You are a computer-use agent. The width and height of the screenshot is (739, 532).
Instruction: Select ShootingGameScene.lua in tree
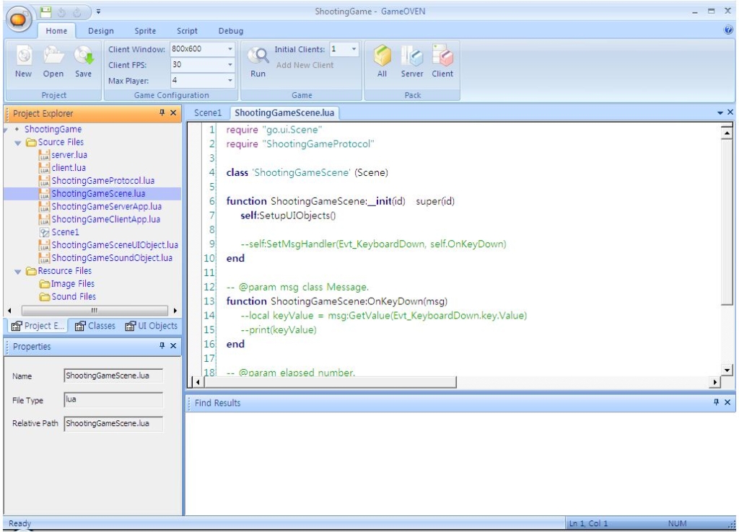[98, 193]
